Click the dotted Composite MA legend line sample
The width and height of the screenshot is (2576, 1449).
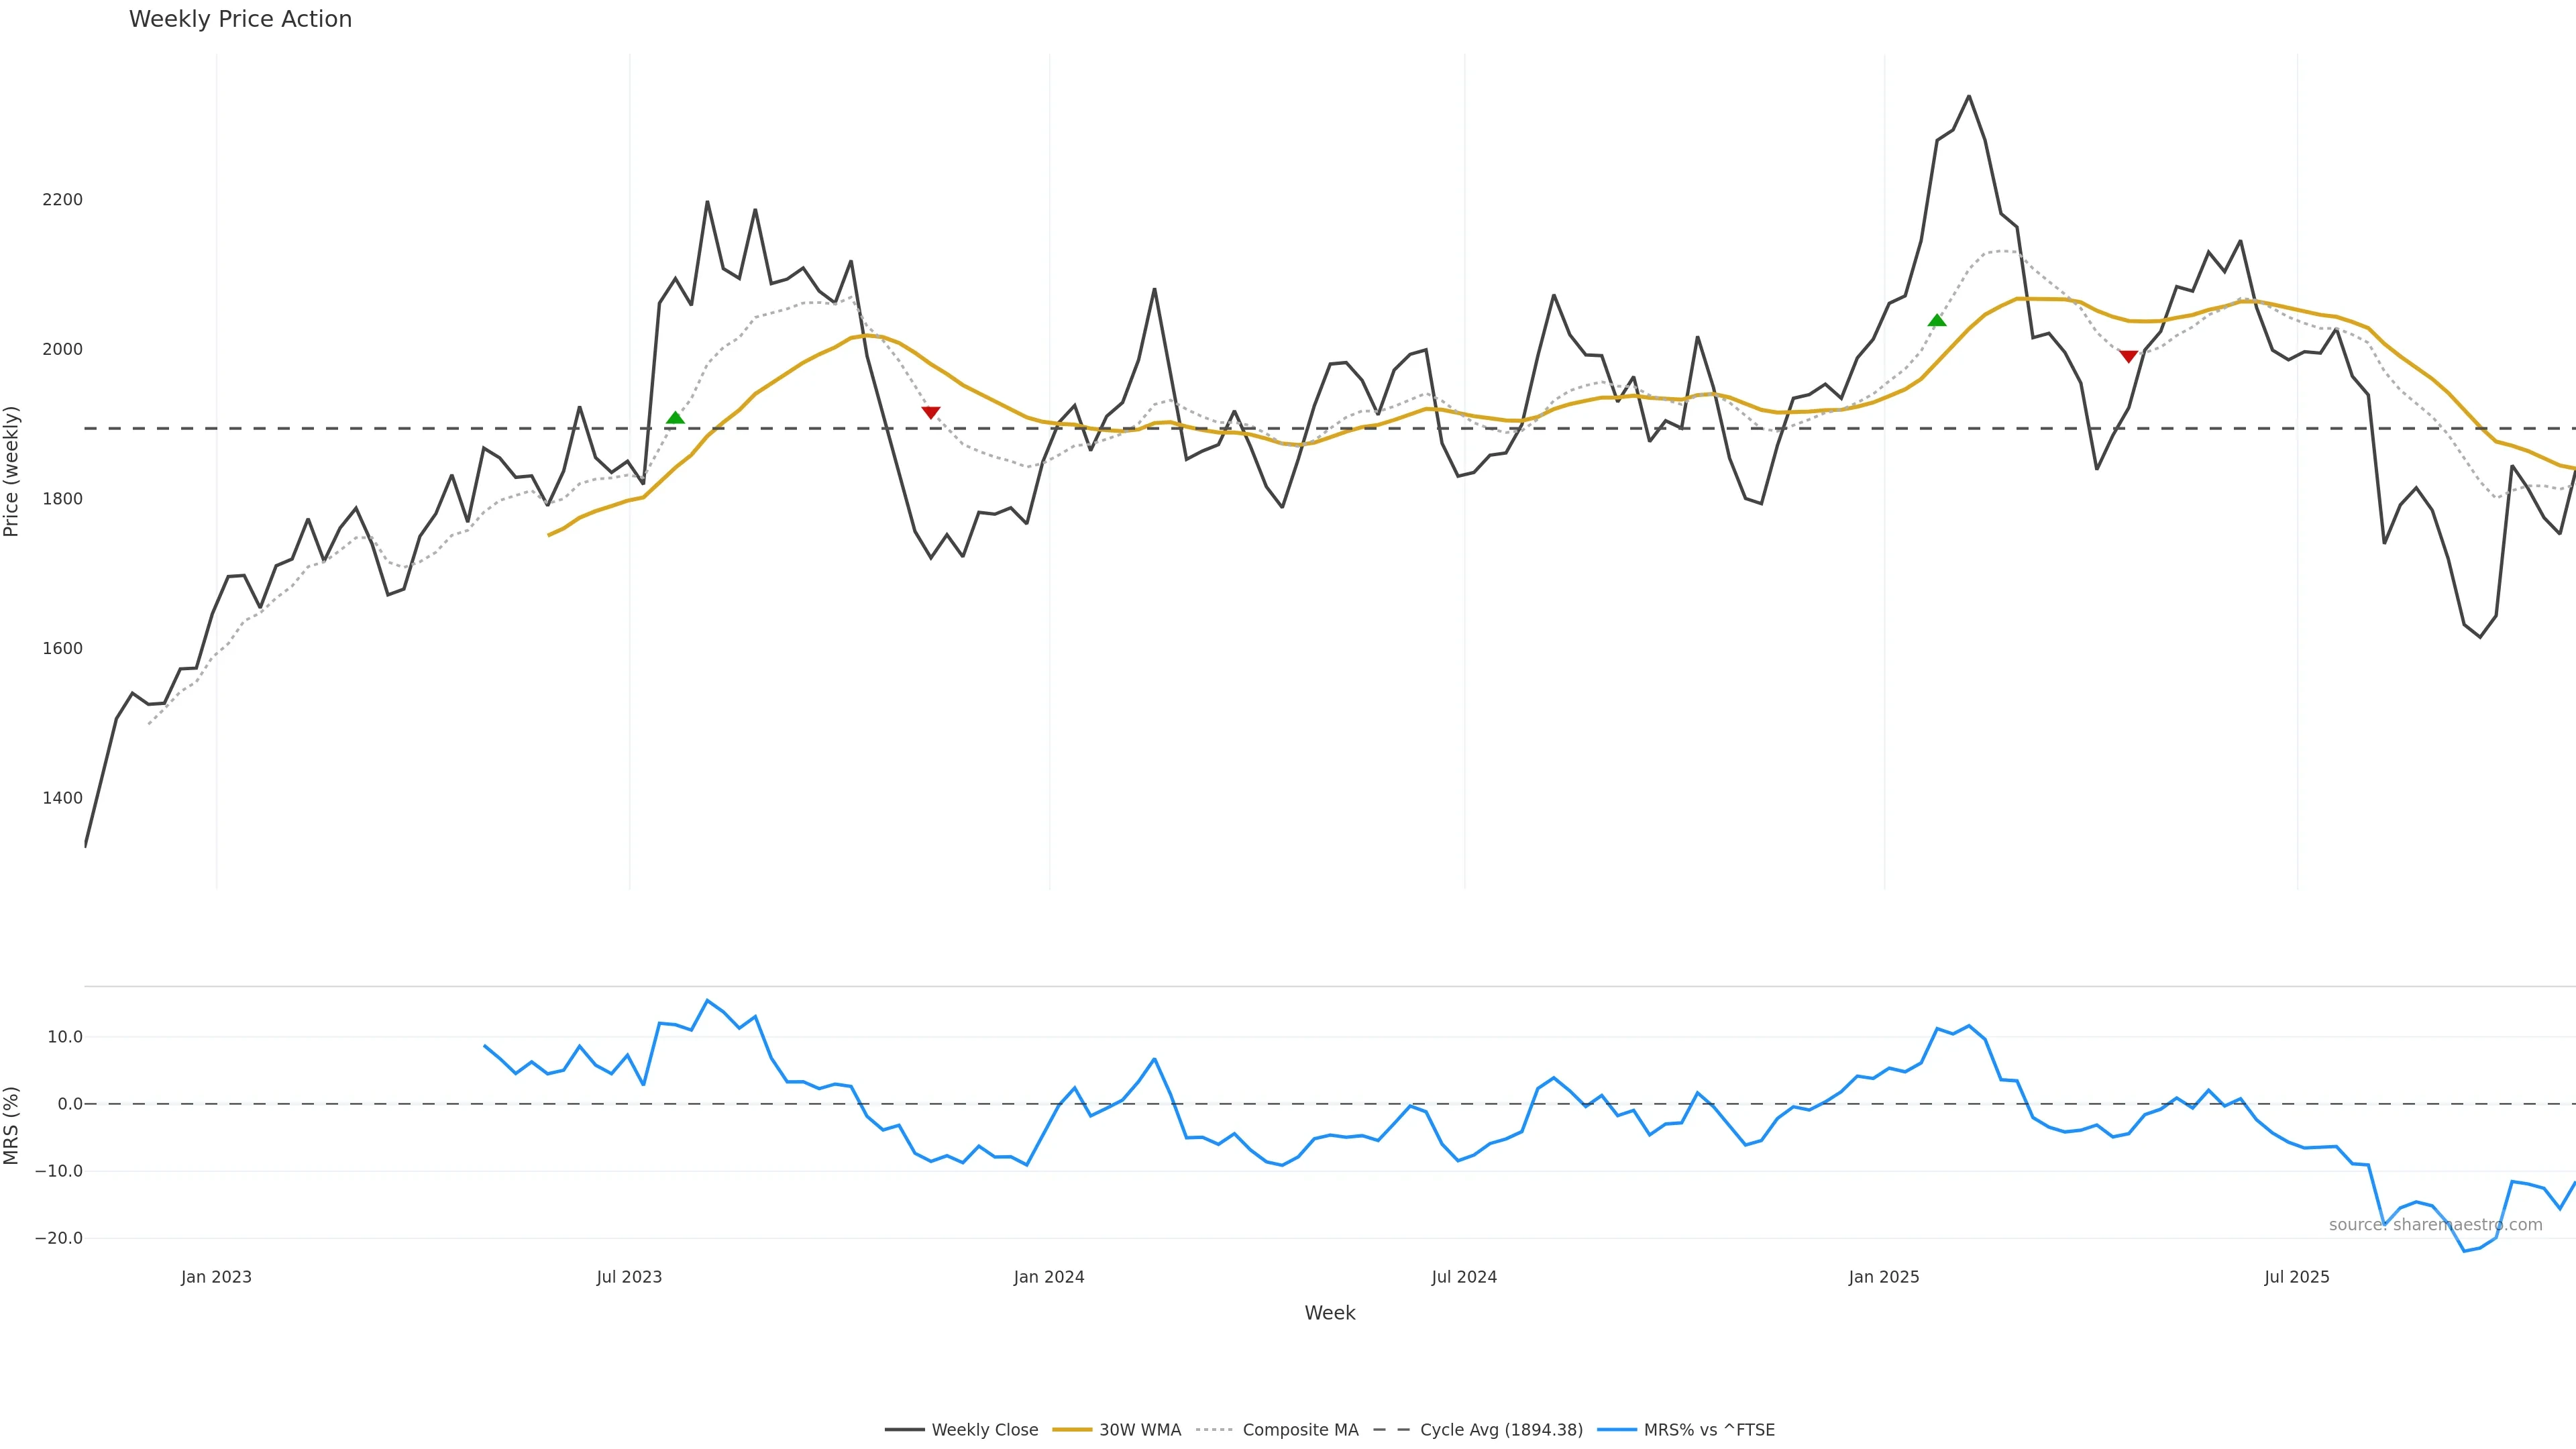click(1214, 1430)
